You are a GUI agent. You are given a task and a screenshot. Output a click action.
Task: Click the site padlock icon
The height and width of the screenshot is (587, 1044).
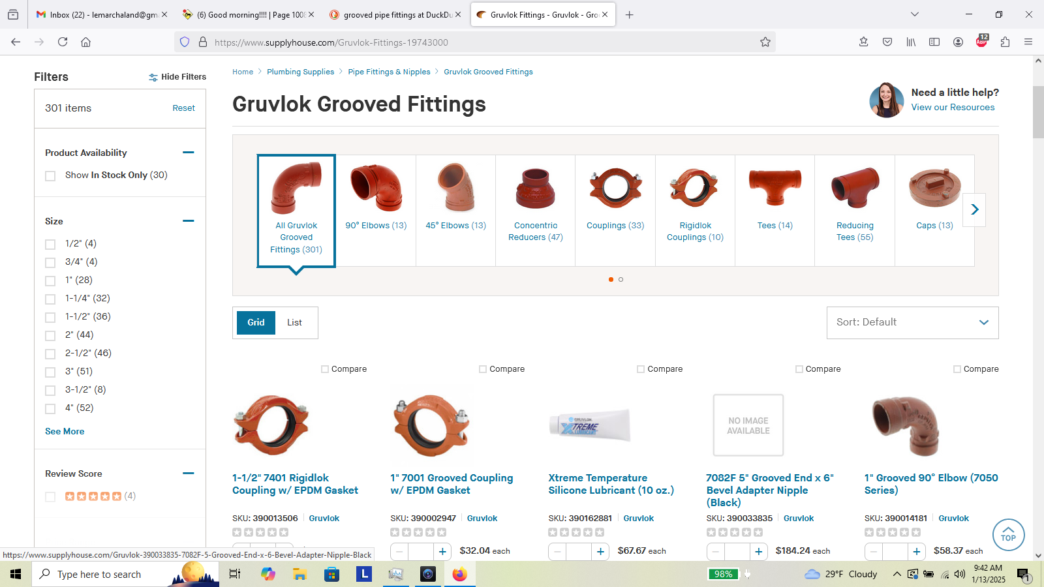click(203, 42)
